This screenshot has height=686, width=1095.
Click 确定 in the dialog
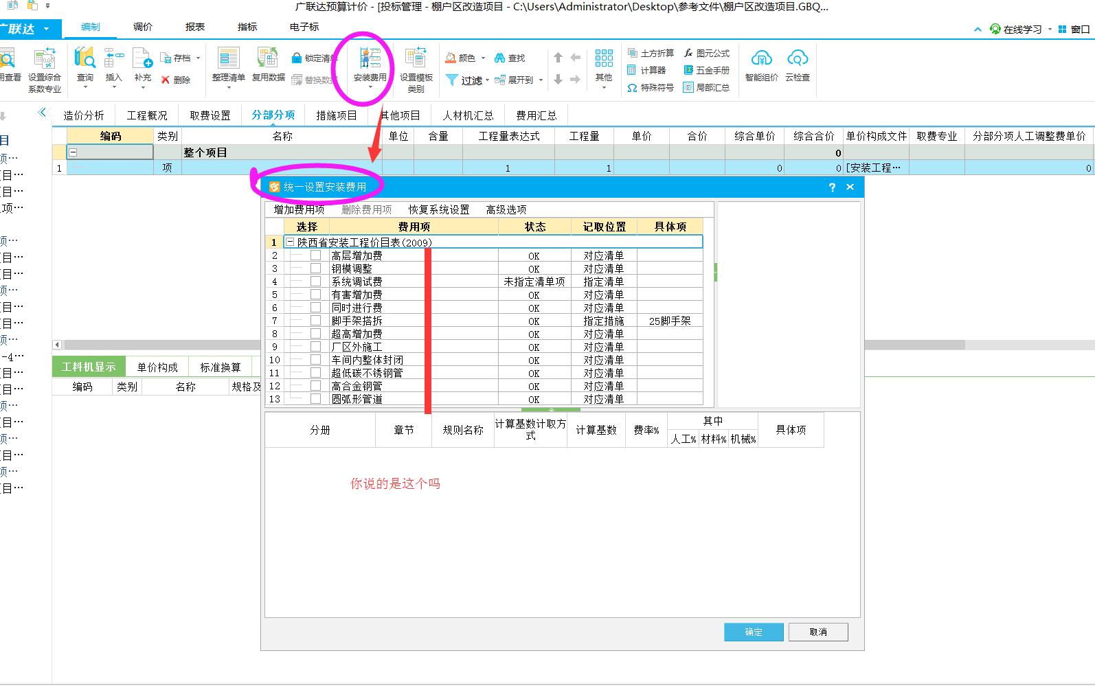pyautogui.click(x=754, y=632)
